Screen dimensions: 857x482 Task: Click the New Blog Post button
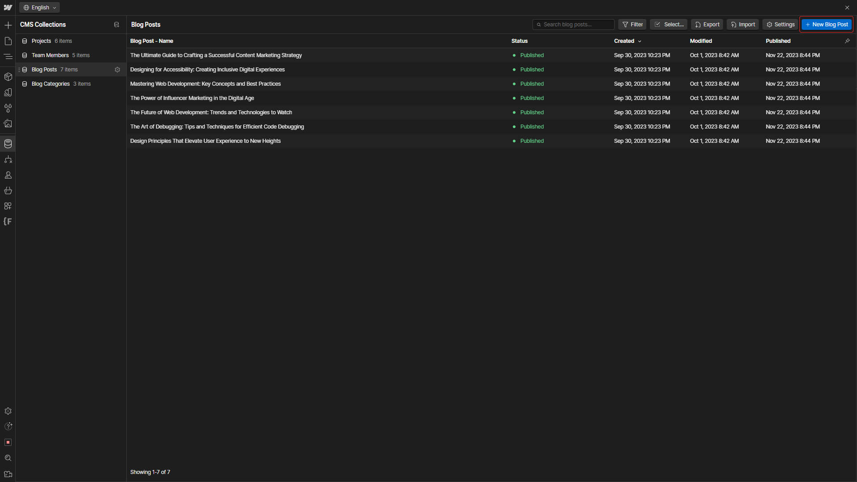click(x=826, y=25)
